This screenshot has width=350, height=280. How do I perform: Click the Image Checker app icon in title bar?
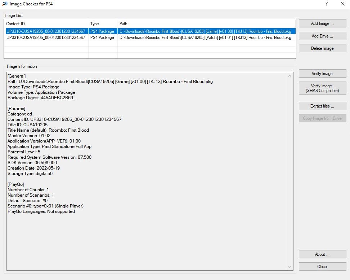(x=5, y=4)
